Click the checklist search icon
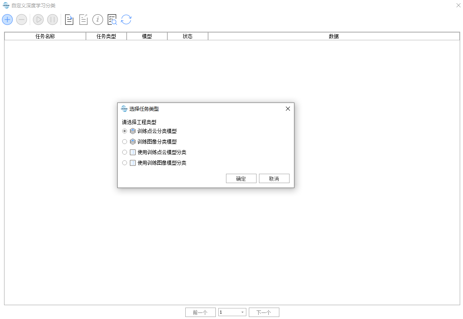The image size is (463, 319). click(x=112, y=20)
